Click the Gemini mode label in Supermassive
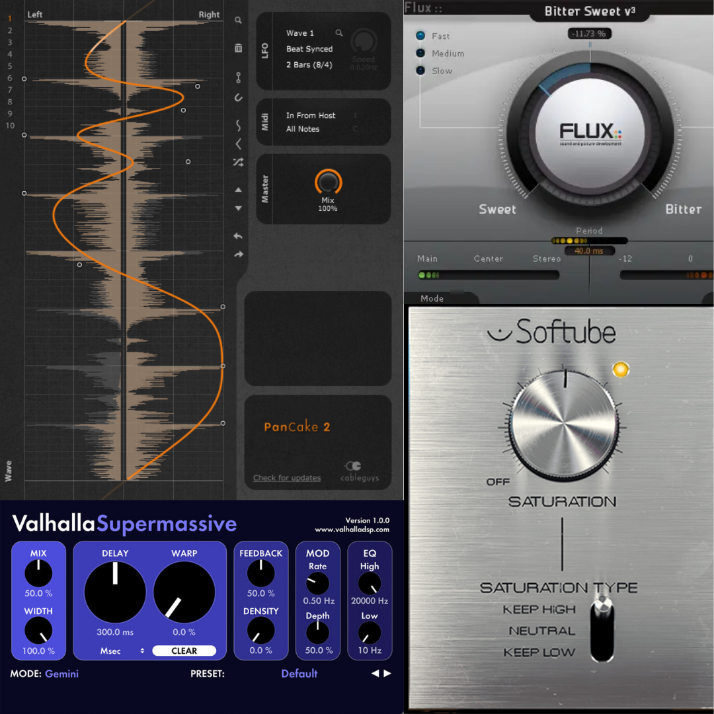Image resolution: width=714 pixels, height=714 pixels. [x=63, y=674]
